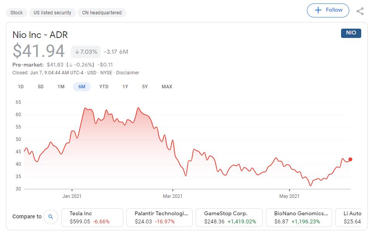The width and height of the screenshot is (374, 235).
Task: Open the compare search magnifier icon
Action: 50,217
